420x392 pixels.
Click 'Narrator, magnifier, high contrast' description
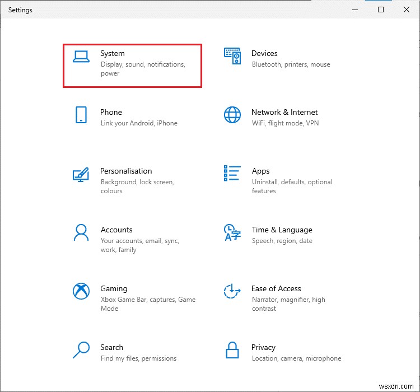coord(288,304)
